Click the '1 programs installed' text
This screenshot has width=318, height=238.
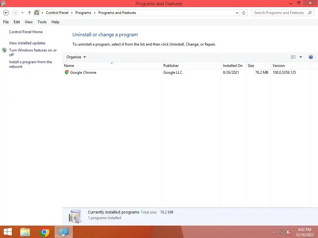tap(104, 218)
